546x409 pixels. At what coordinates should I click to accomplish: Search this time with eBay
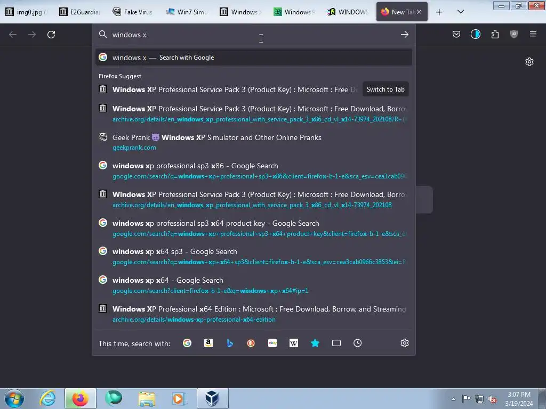(272, 343)
